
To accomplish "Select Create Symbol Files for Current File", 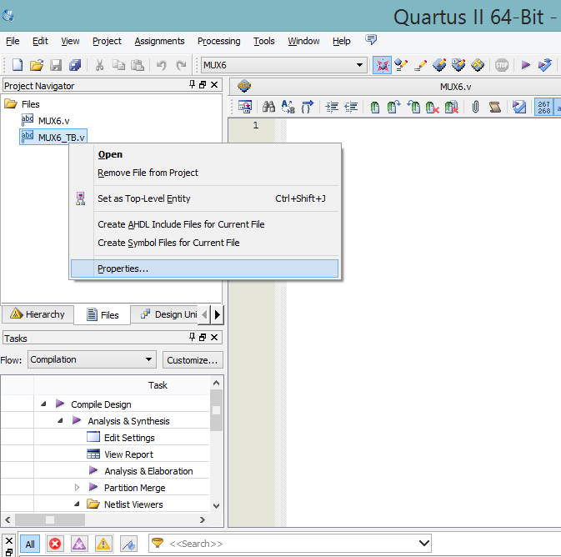I will [204, 243].
